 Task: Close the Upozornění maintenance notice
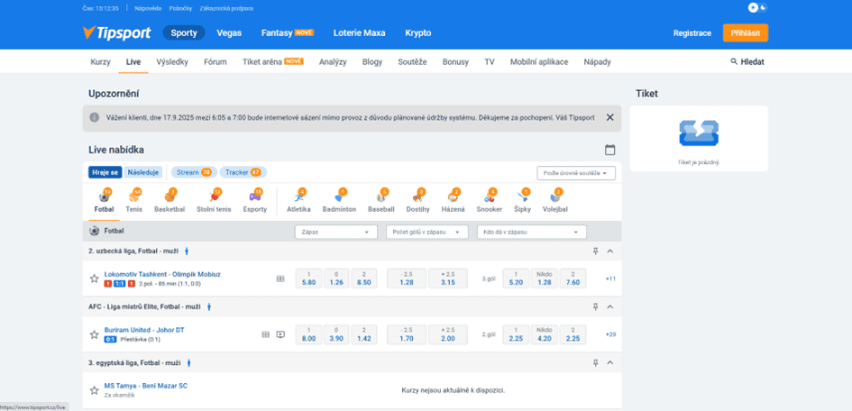click(x=609, y=117)
